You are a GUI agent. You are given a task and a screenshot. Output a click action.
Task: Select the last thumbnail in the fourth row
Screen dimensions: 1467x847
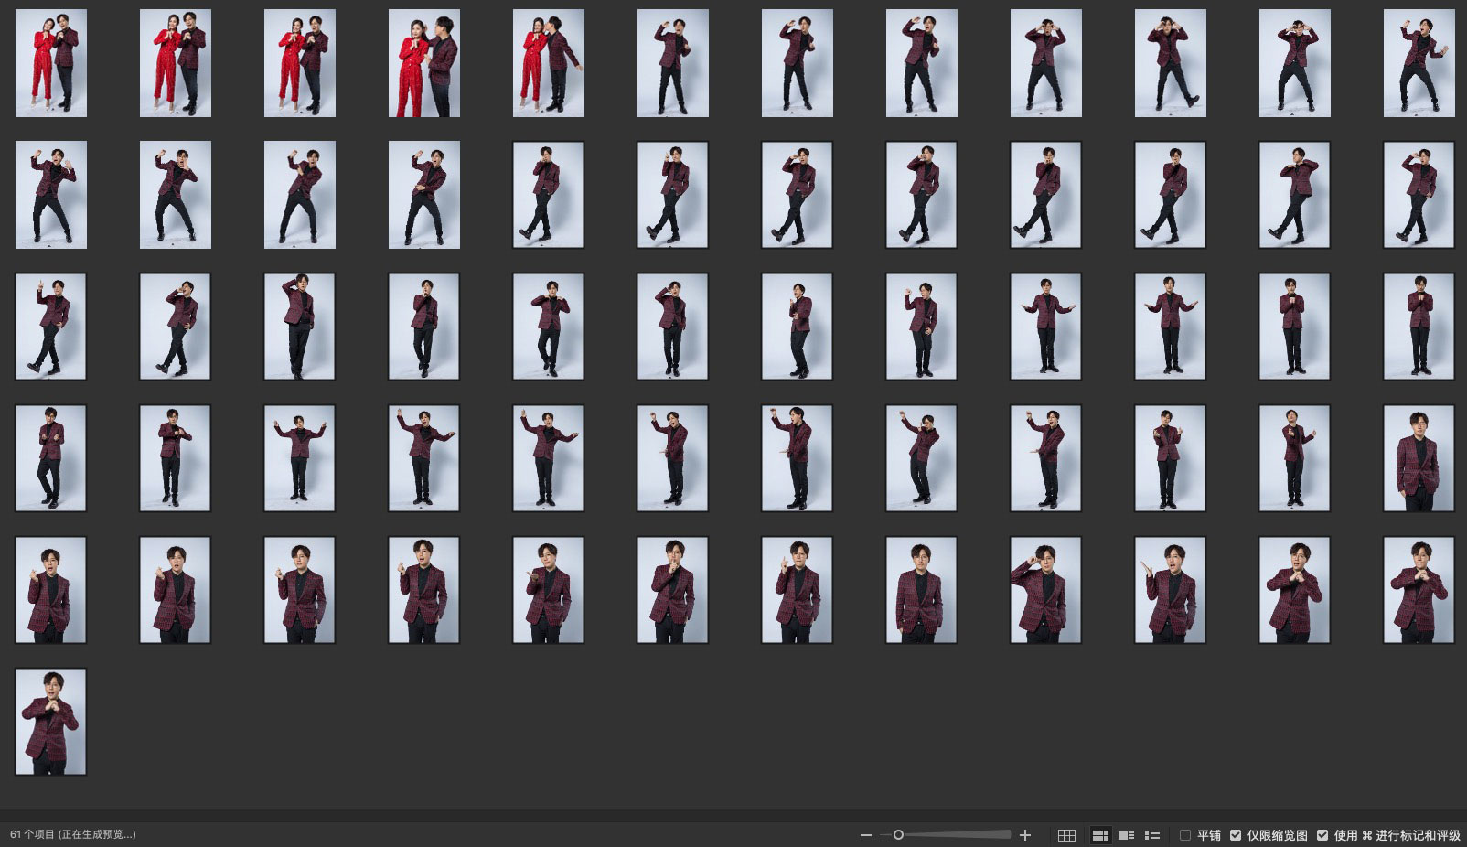1419,458
